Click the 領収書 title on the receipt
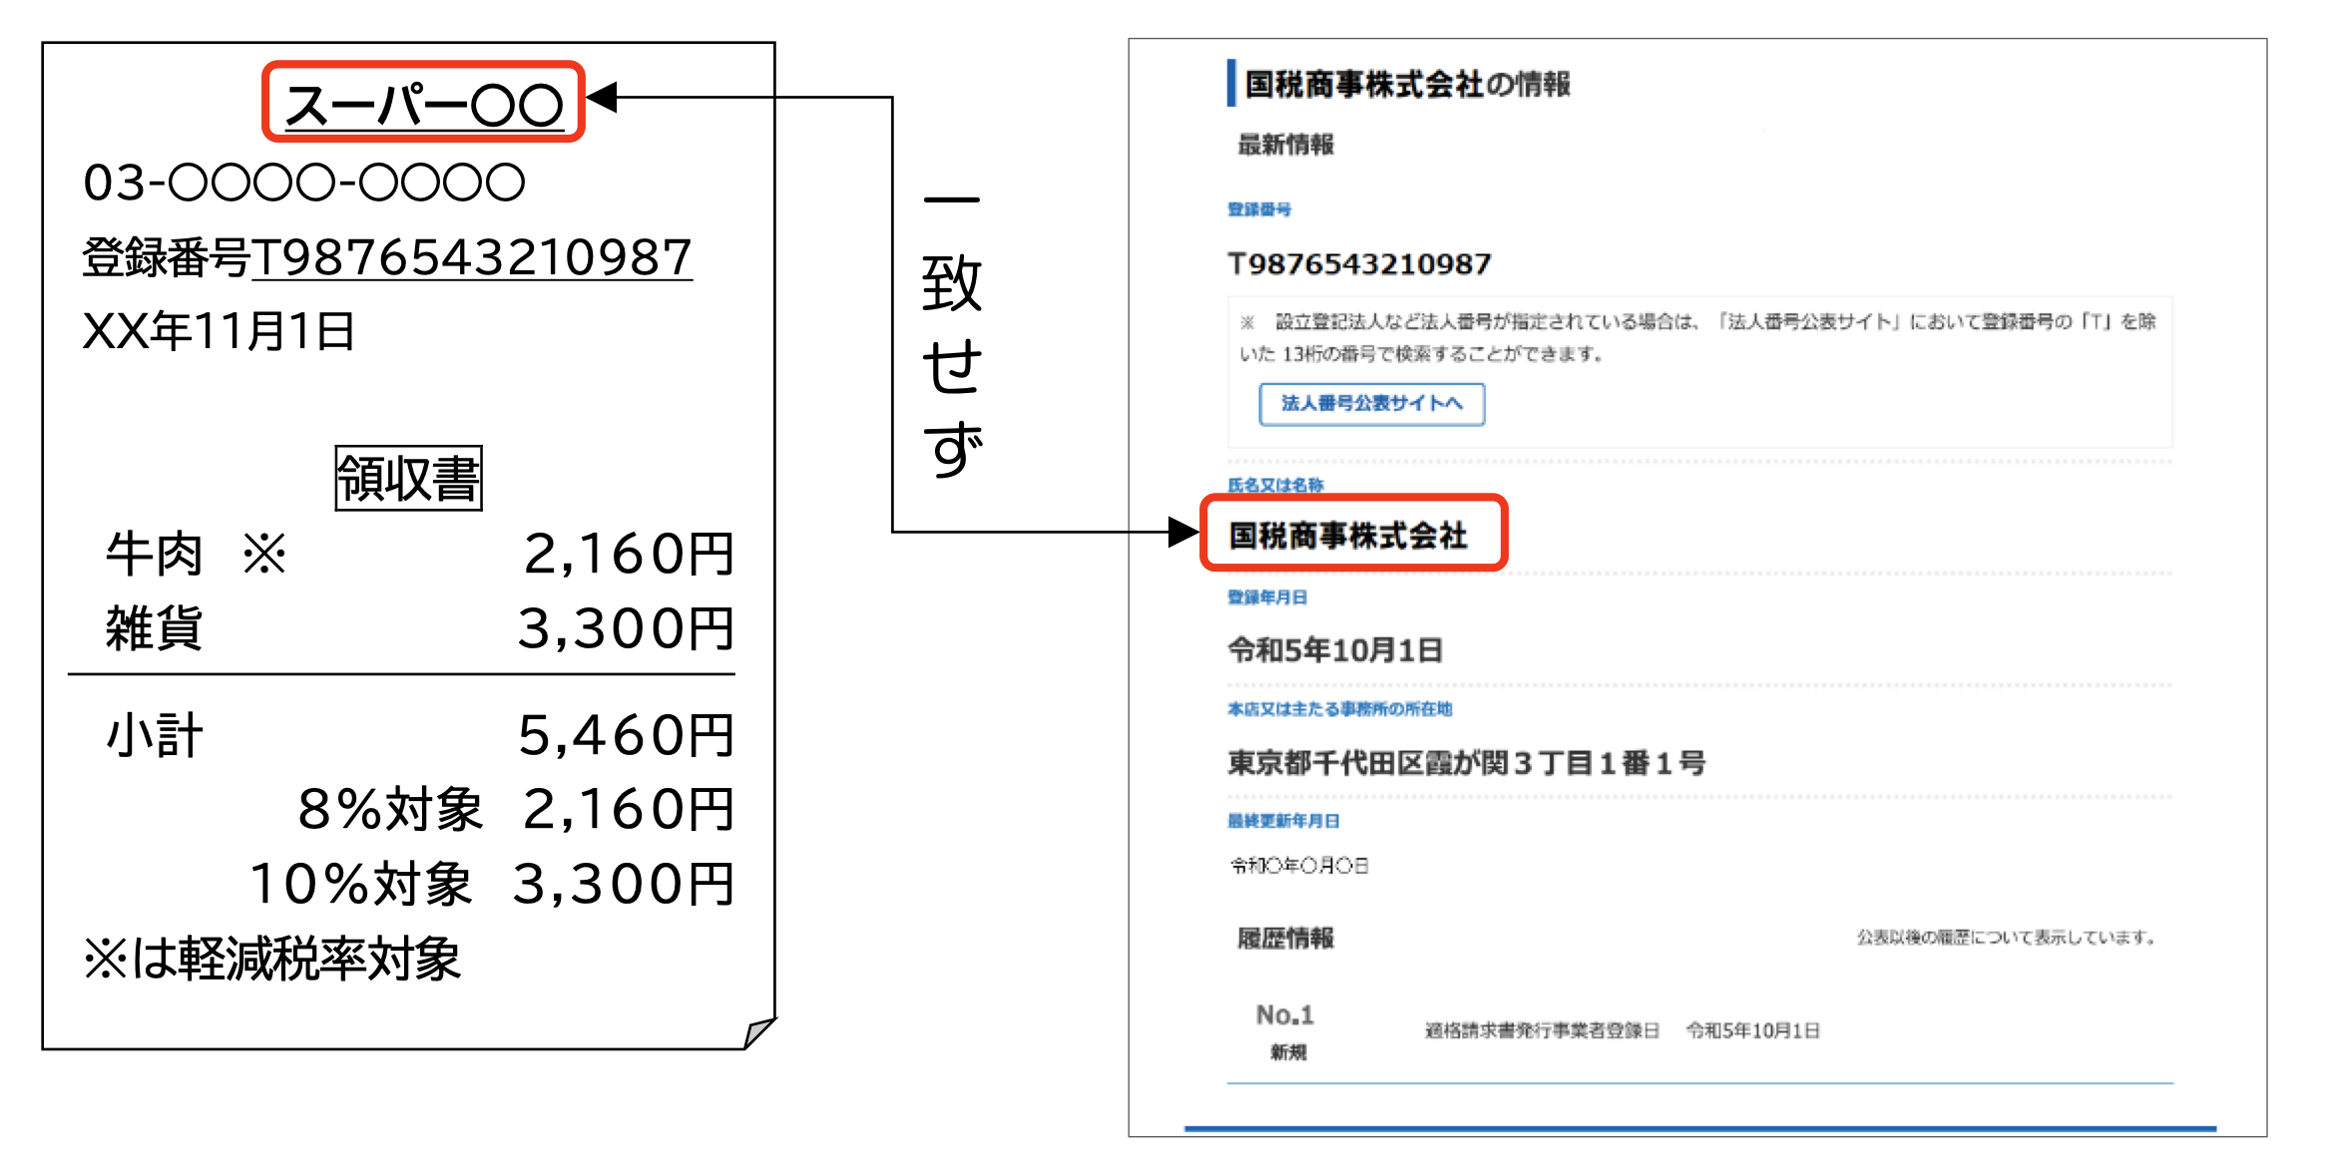The width and height of the screenshot is (2347, 1167). (409, 476)
